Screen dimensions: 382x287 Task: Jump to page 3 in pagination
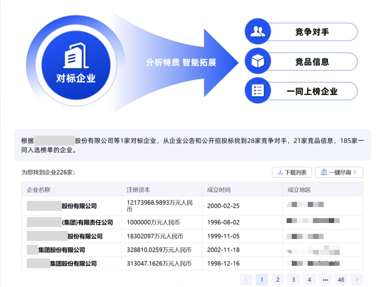pos(293,279)
